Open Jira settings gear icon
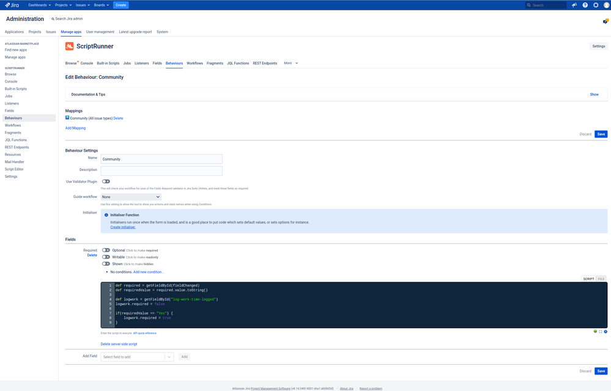 [596, 5]
